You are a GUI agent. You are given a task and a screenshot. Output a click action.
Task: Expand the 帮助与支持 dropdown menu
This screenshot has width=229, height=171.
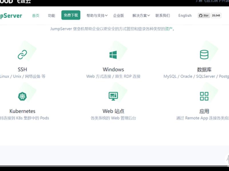[x=97, y=16]
